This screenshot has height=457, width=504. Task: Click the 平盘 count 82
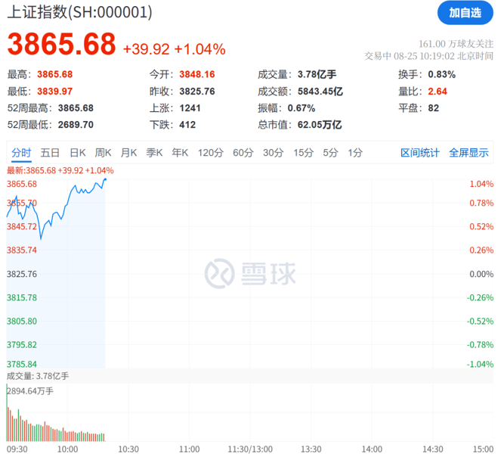click(x=433, y=108)
